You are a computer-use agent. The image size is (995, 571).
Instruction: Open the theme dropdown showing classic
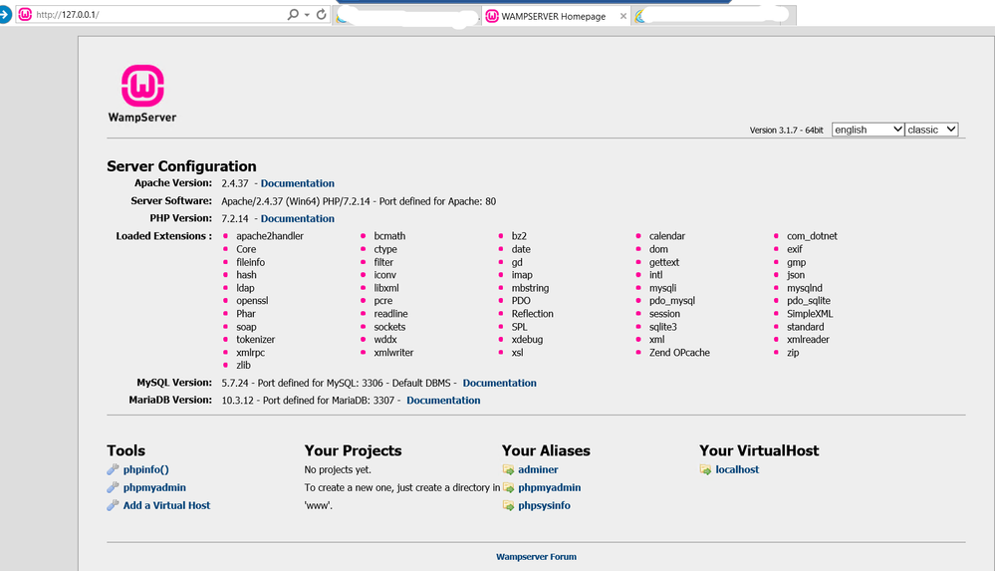click(931, 130)
